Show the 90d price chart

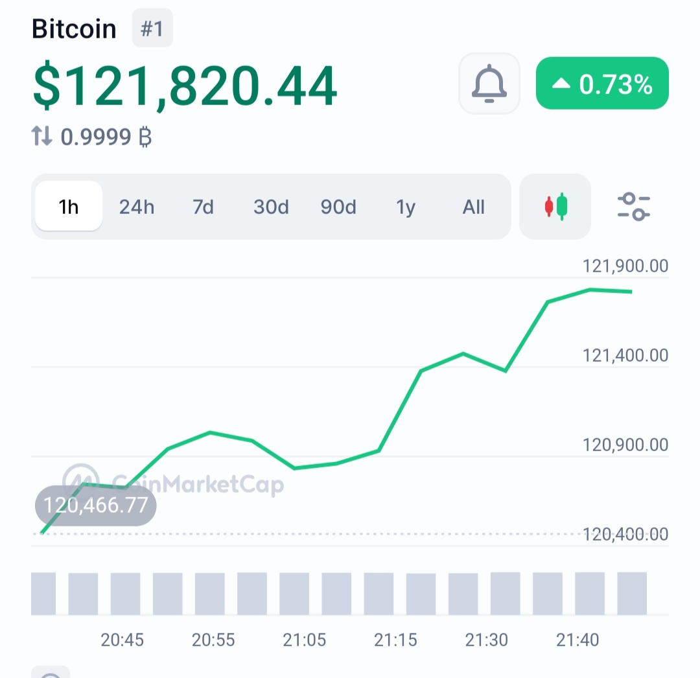[338, 207]
